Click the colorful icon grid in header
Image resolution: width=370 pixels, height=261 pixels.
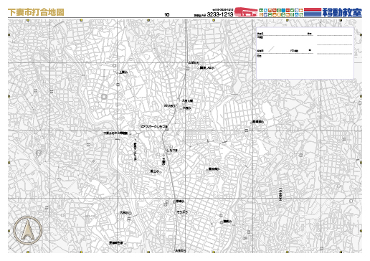coord(281,12)
